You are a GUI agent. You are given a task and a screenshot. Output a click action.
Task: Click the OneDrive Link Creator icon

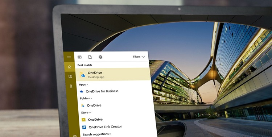(84, 127)
